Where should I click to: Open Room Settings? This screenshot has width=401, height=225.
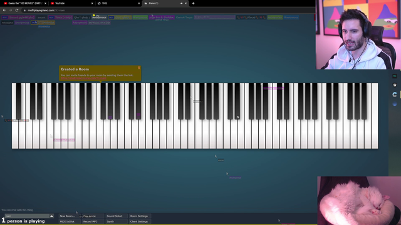coord(140,216)
